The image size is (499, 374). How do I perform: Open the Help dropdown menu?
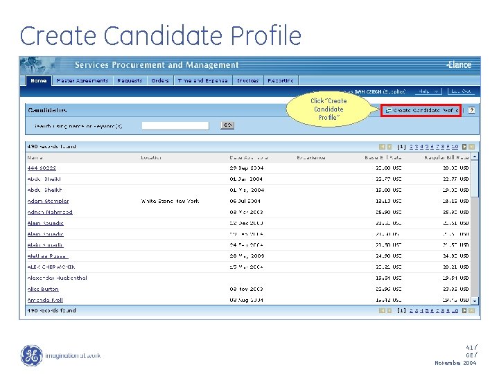tap(428, 91)
